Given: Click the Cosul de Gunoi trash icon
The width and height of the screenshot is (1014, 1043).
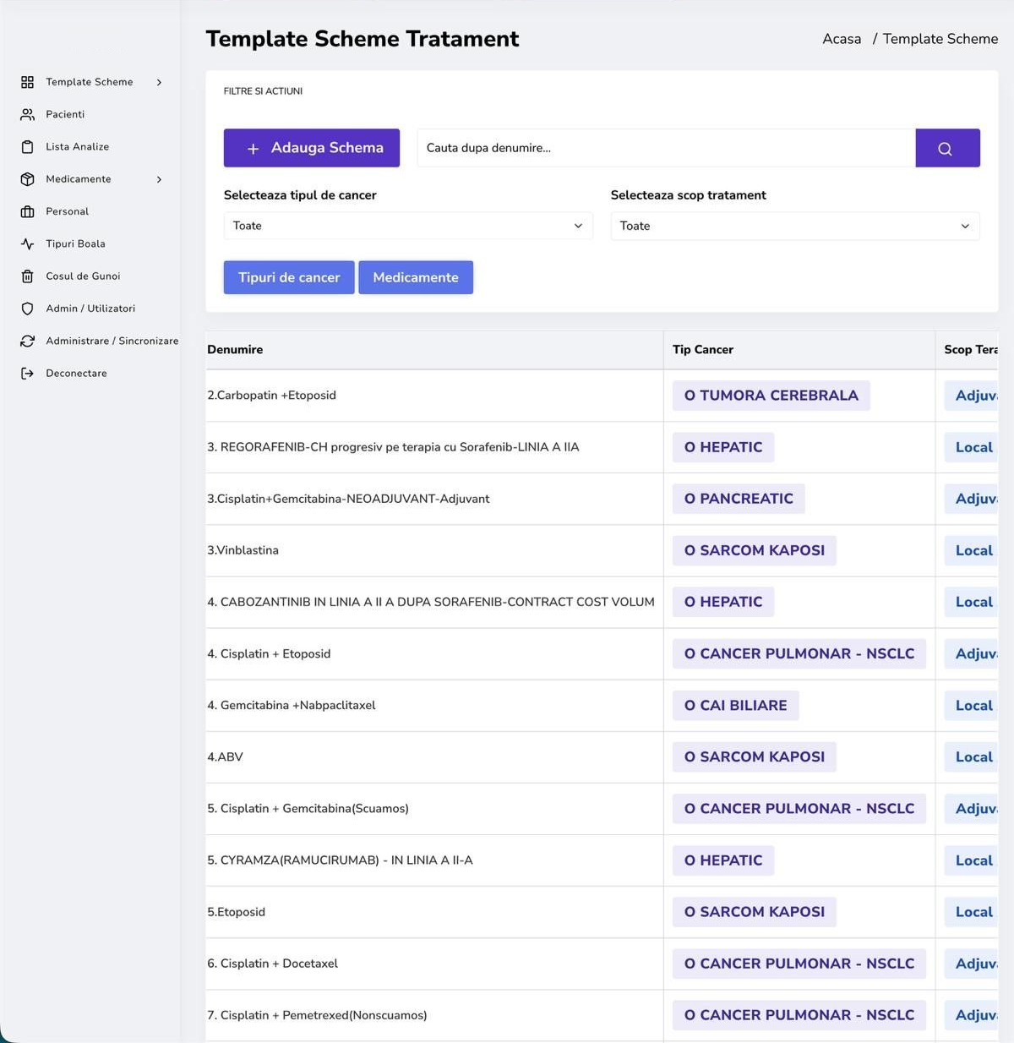Looking at the screenshot, I should coord(27,276).
